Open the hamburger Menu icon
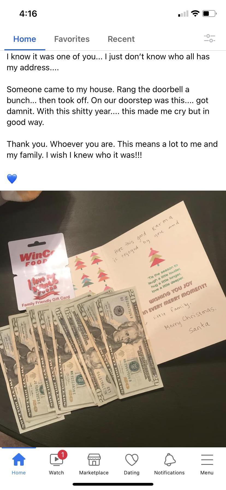 [207, 460]
